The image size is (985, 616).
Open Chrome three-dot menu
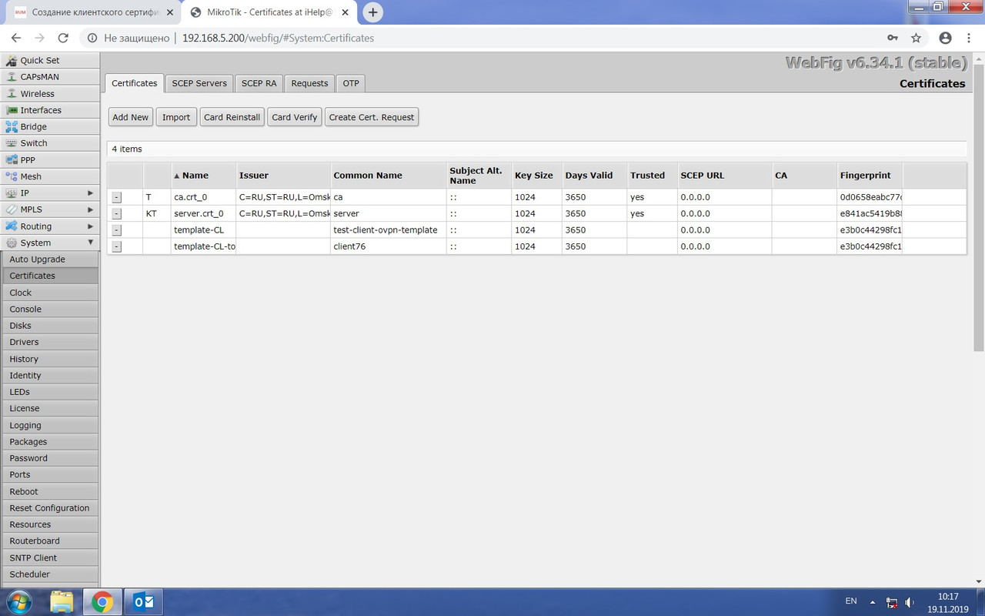(970, 38)
